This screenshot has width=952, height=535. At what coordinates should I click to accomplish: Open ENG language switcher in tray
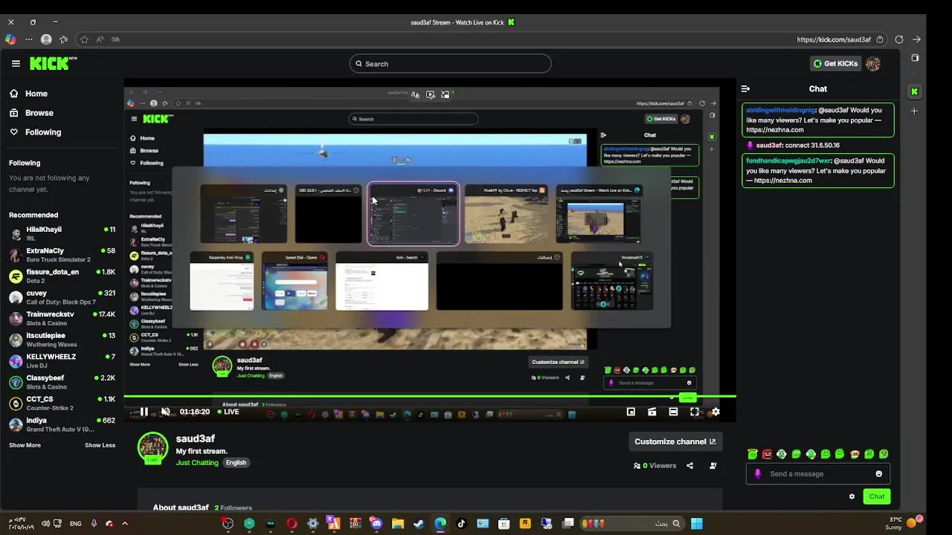76,523
